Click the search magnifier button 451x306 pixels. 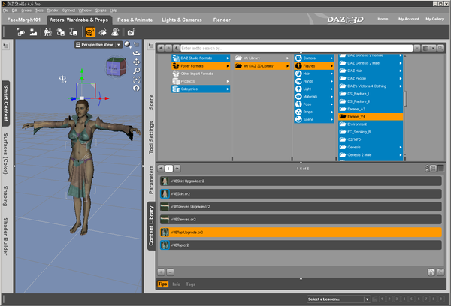tap(440, 48)
